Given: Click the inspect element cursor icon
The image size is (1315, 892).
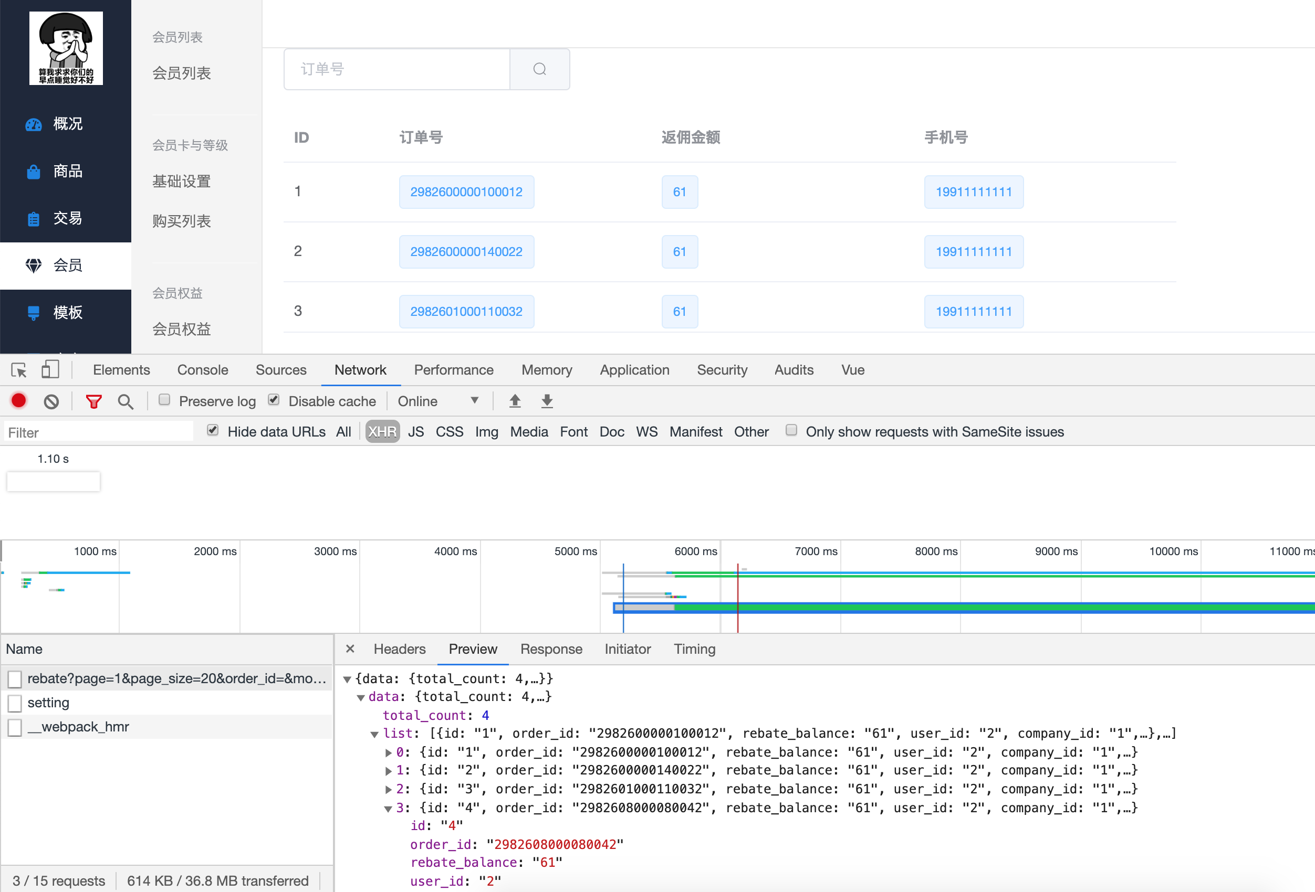Looking at the screenshot, I should click(19, 370).
